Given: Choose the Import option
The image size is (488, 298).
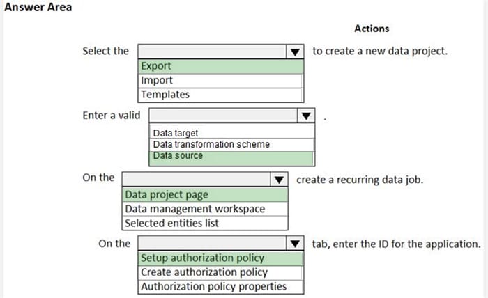Looking at the screenshot, I should coord(221,81).
